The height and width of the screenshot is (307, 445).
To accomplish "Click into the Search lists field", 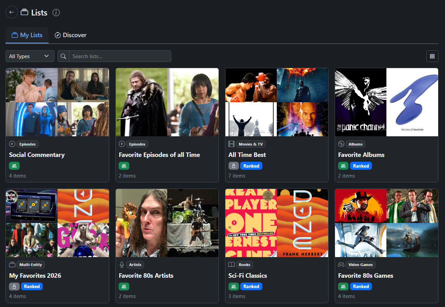I will (x=120, y=56).
